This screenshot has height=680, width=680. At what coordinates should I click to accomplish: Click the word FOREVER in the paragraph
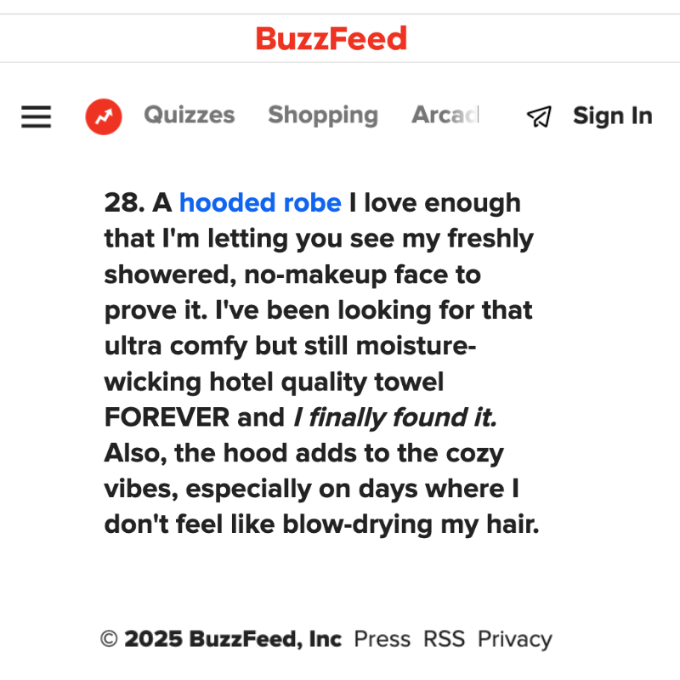(167, 418)
